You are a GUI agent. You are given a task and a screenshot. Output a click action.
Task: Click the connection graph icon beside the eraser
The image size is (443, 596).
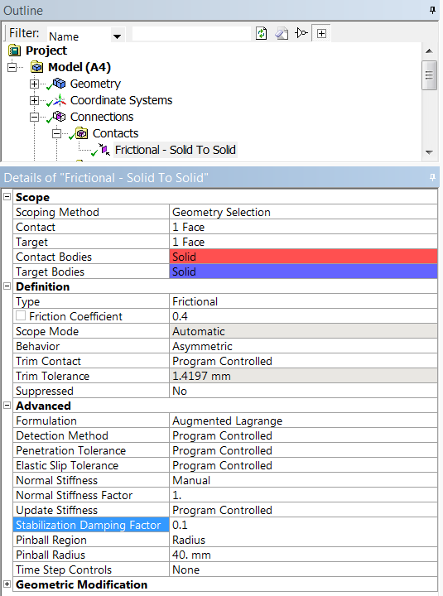tap(301, 33)
